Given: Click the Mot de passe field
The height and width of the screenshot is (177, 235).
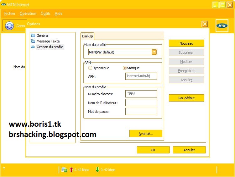Looking at the screenshot, I should pyautogui.click(x=141, y=111).
